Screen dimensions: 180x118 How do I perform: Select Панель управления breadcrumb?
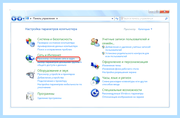[x=44, y=19]
